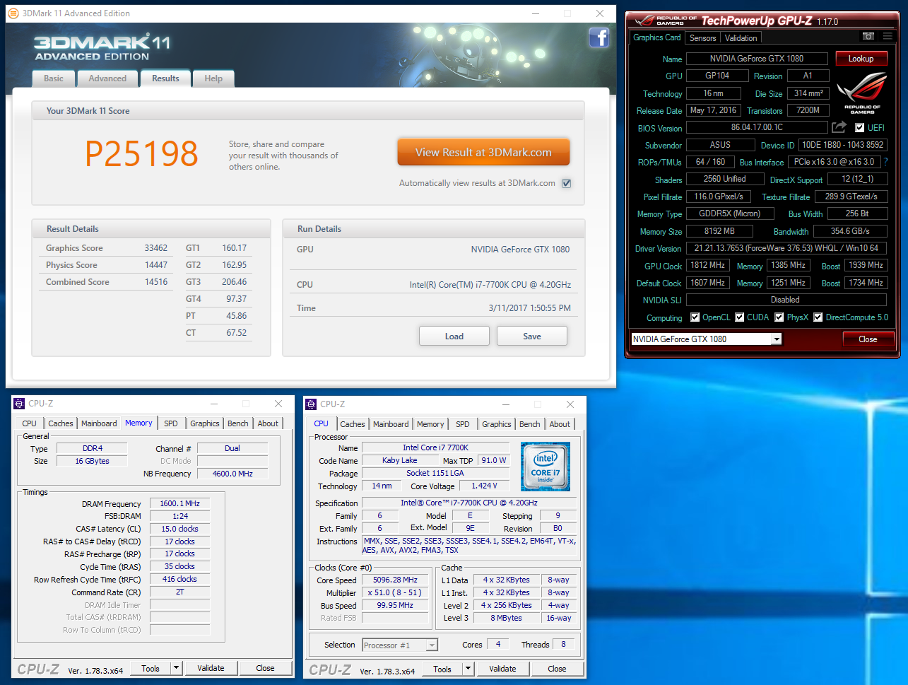Open the Validation tab in GPU-Z
The width and height of the screenshot is (908, 685).
click(741, 38)
